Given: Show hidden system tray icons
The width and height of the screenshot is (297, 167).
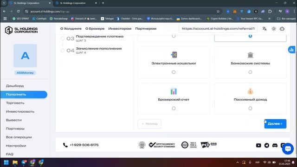Looking at the screenshot, I should [237, 162].
